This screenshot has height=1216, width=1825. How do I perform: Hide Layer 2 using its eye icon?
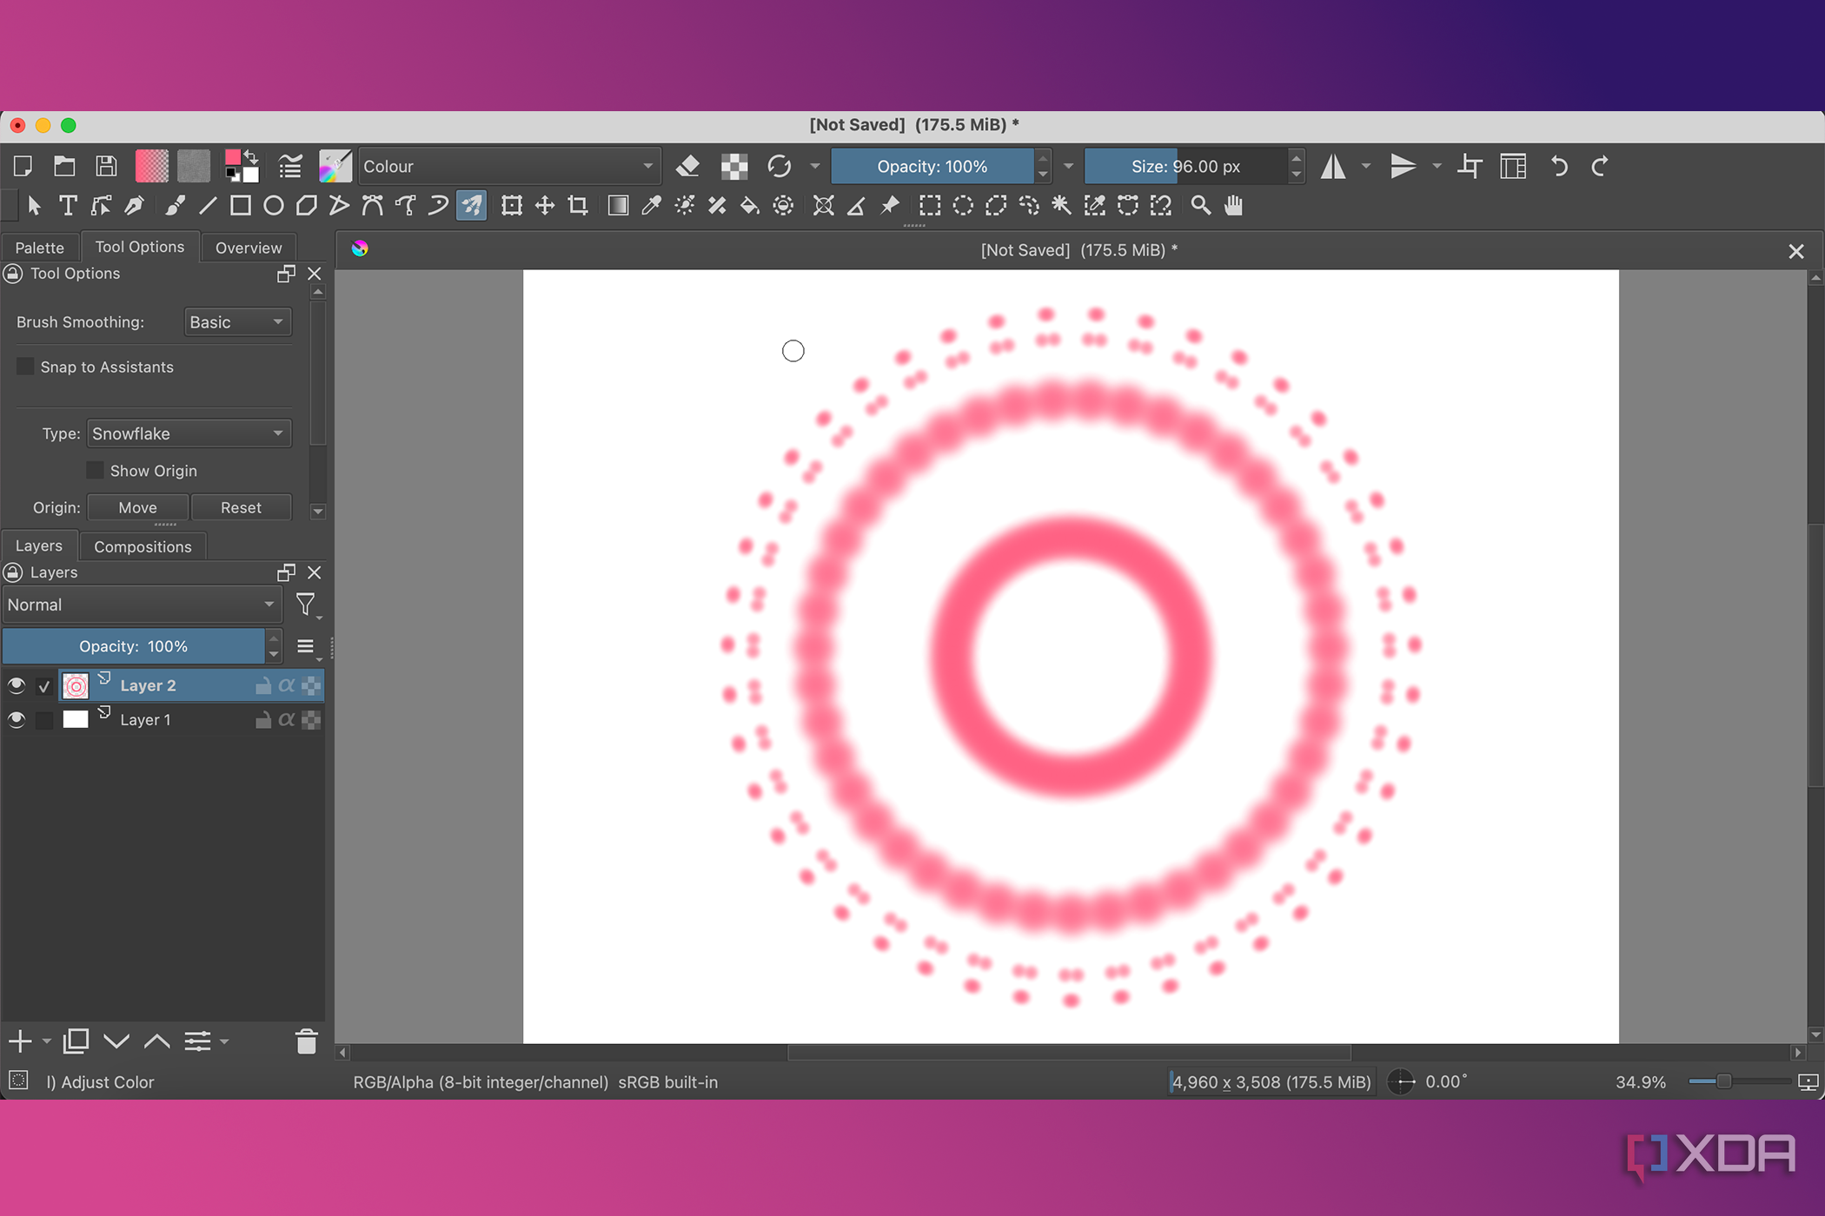[16, 685]
